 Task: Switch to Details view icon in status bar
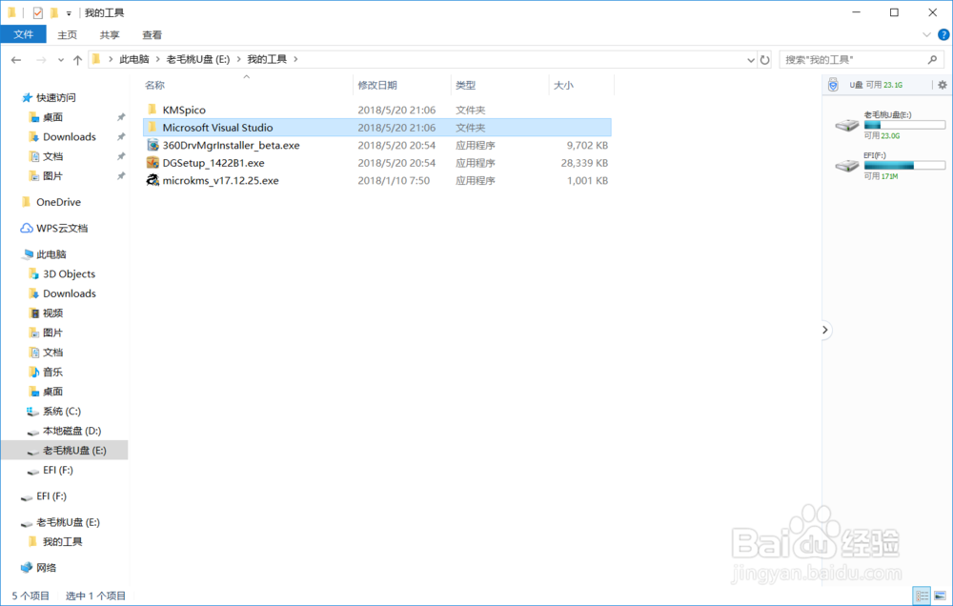coord(922,596)
